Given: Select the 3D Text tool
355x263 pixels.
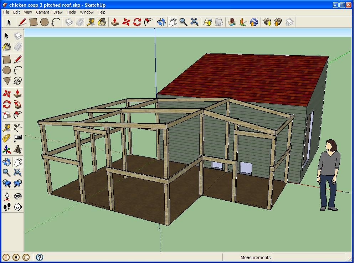Looking at the screenshot, I should point(18,149).
